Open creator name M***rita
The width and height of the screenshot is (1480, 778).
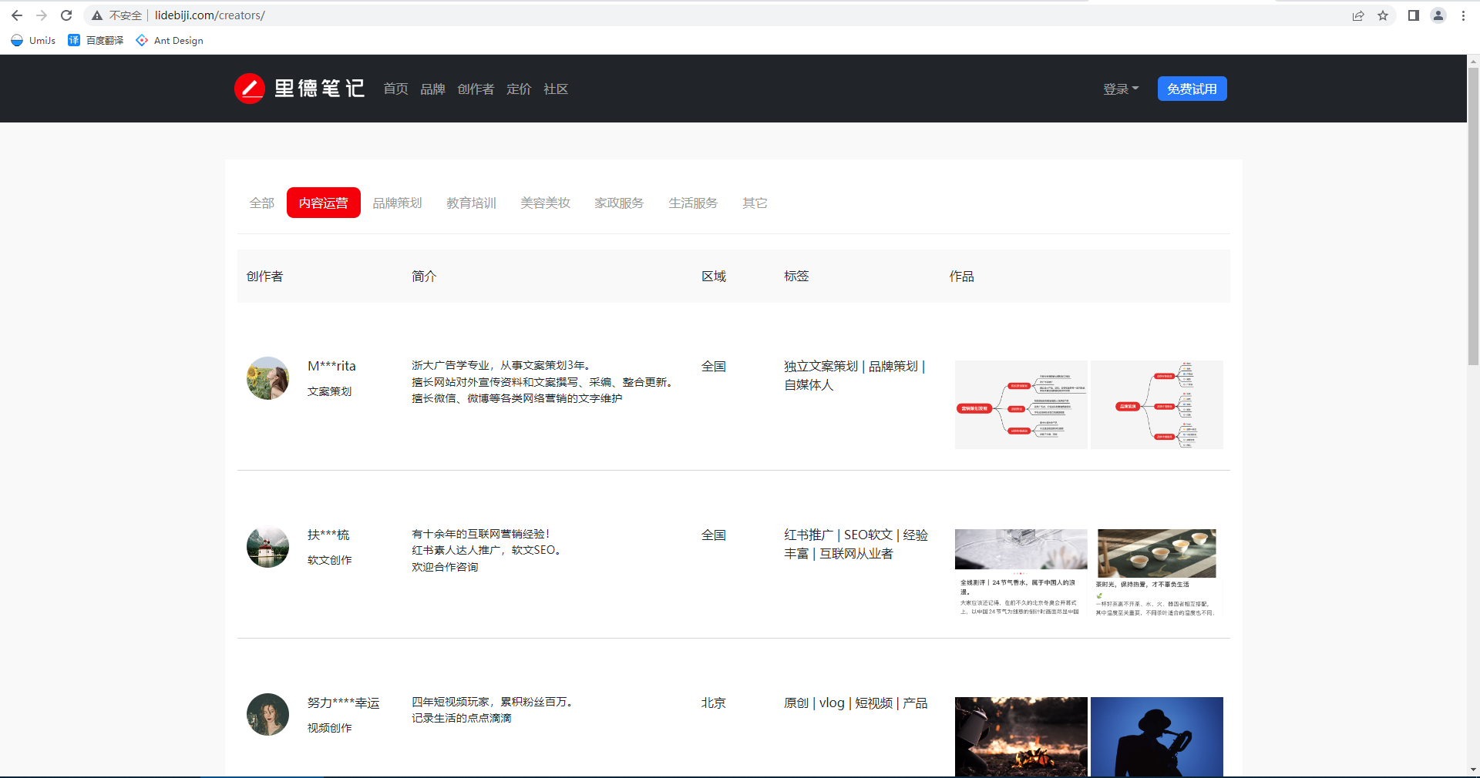[x=331, y=366]
